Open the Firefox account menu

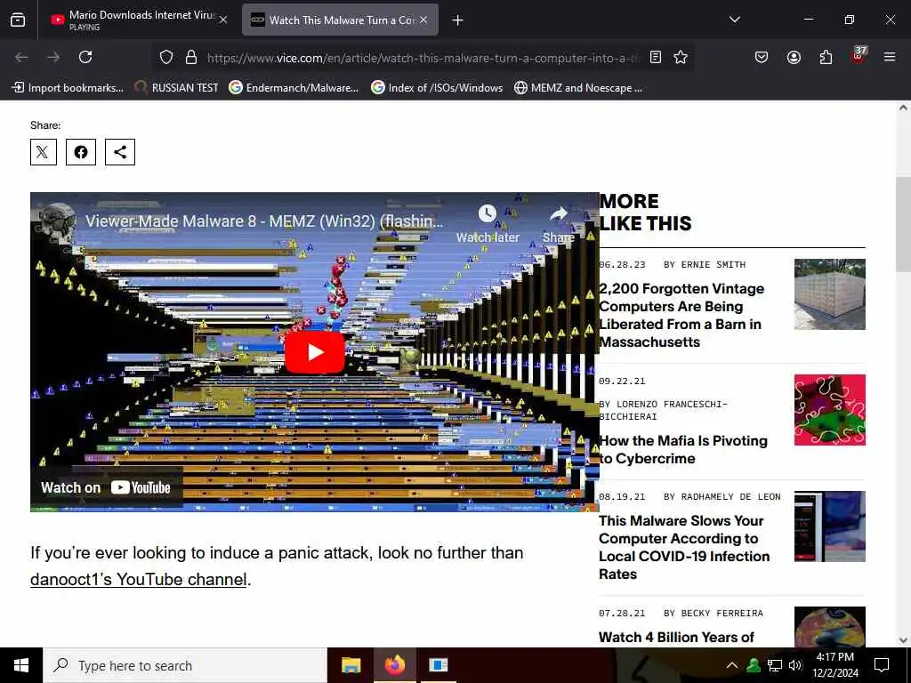pyautogui.click(x=794, y=57)
